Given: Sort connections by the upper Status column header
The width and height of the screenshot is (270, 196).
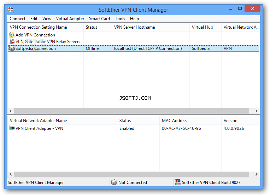Looking at the screenshot, I should tap(98, 27).
